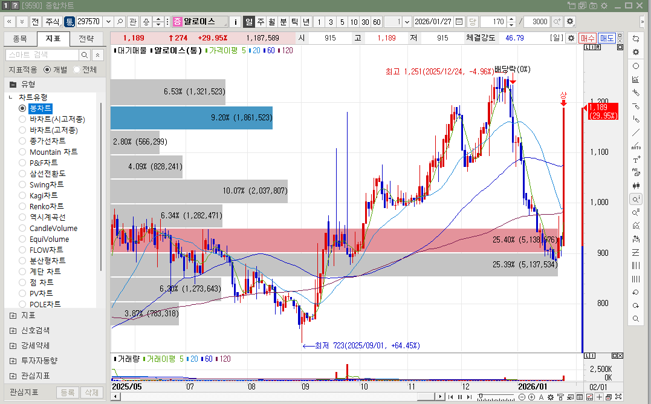Click the double left arrow icon in toolbar
651x404 pixels.
(9, 22)
